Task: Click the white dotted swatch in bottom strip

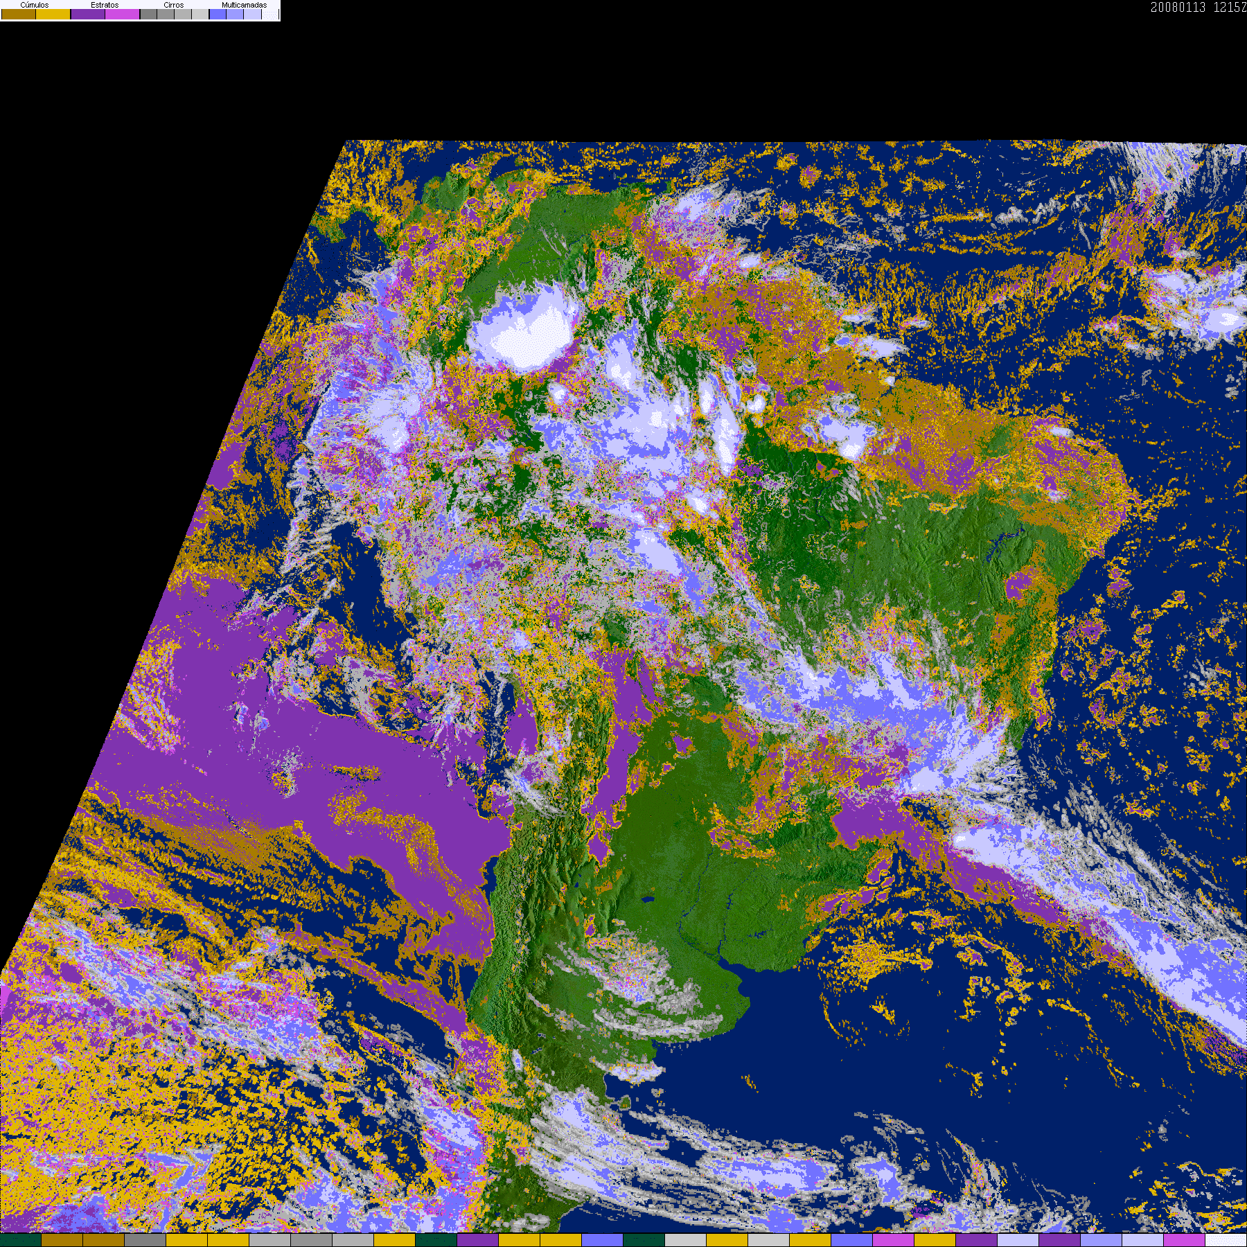Action: coord(1226,1240)
